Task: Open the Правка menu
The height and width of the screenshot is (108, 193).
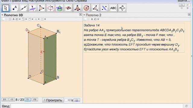Action: [x=15, y=1]
